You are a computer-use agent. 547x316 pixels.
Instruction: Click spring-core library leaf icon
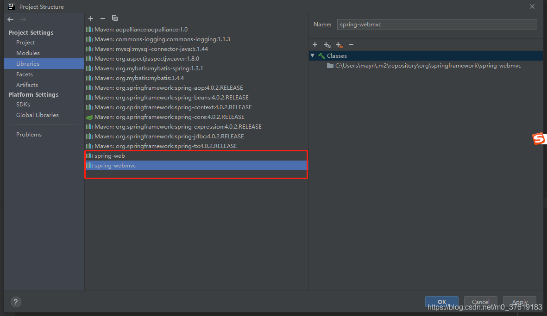tap(89, 117)
